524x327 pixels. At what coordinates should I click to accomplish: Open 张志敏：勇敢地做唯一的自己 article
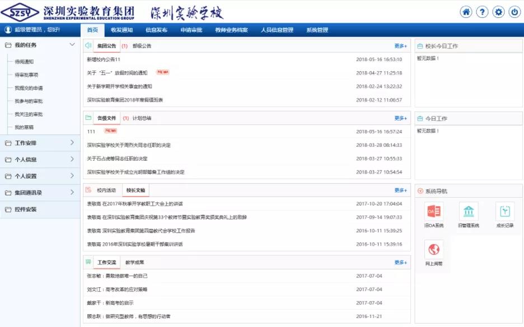coord(118,276)
